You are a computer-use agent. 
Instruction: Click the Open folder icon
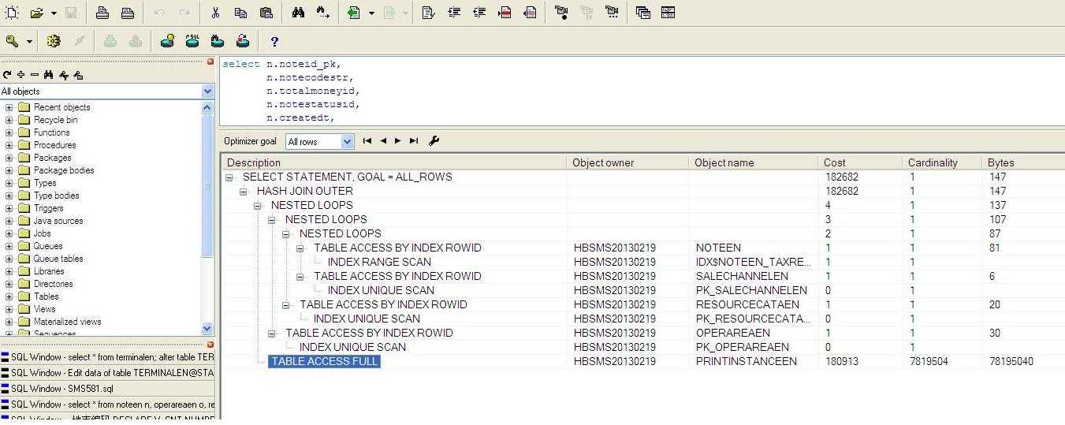[x=37, y=13]
